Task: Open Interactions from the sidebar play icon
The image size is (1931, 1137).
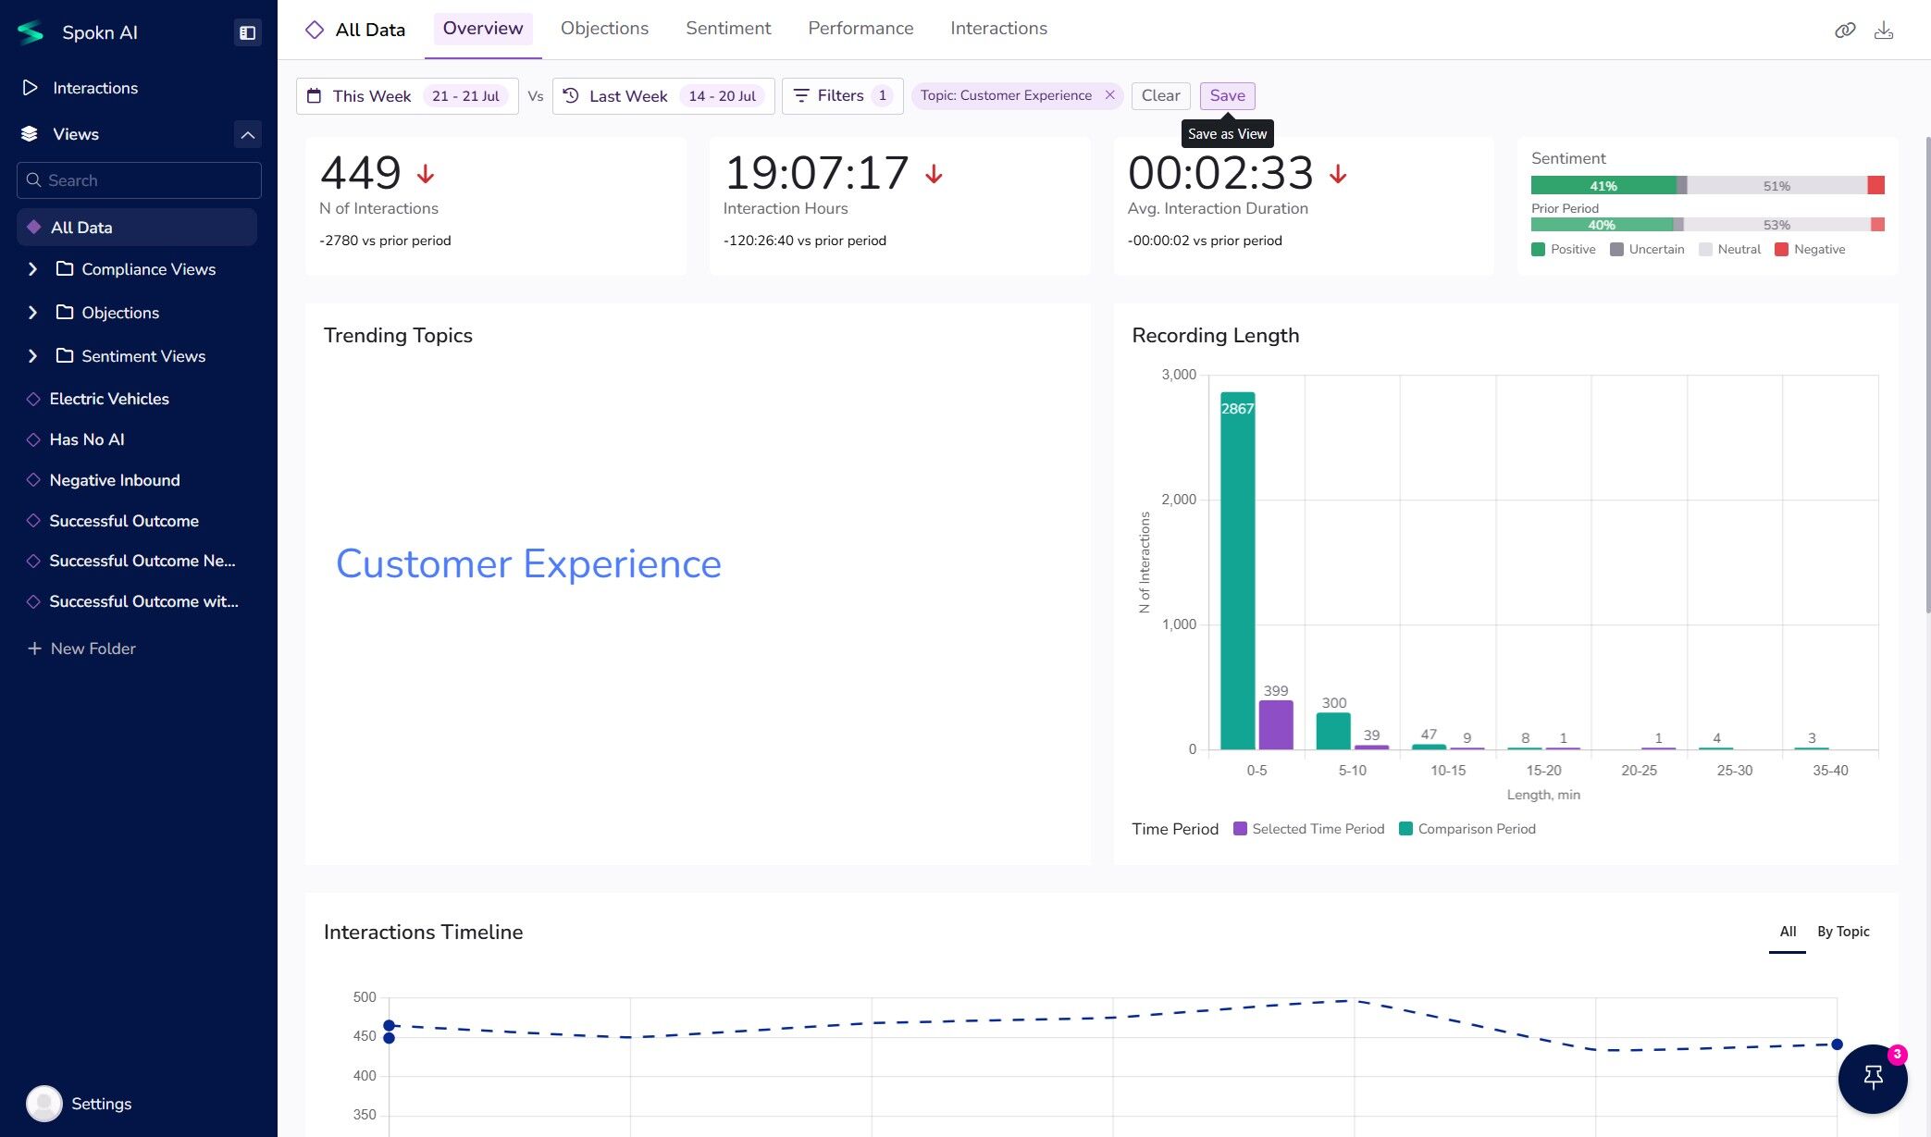Action: [x=31, y=88]
